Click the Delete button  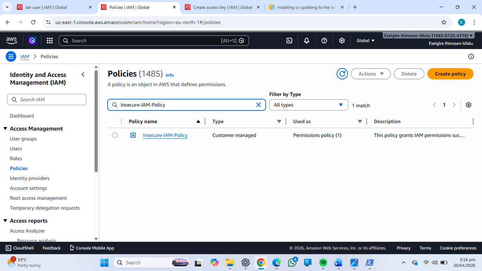click(409, 74)
